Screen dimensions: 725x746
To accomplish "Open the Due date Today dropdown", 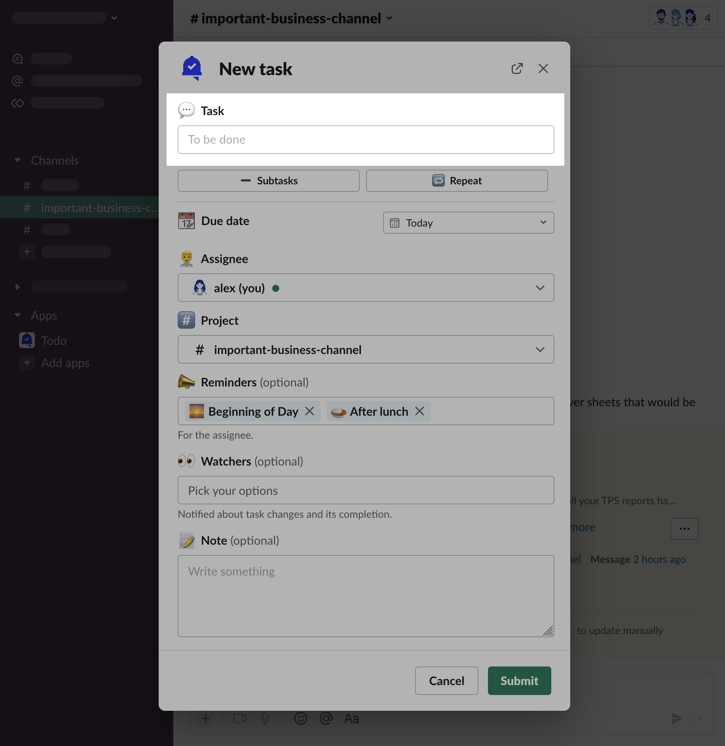I will [468, 223].
